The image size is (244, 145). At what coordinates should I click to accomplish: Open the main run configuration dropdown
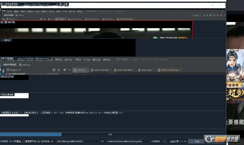pyautogui.click(x=197, y=15)
